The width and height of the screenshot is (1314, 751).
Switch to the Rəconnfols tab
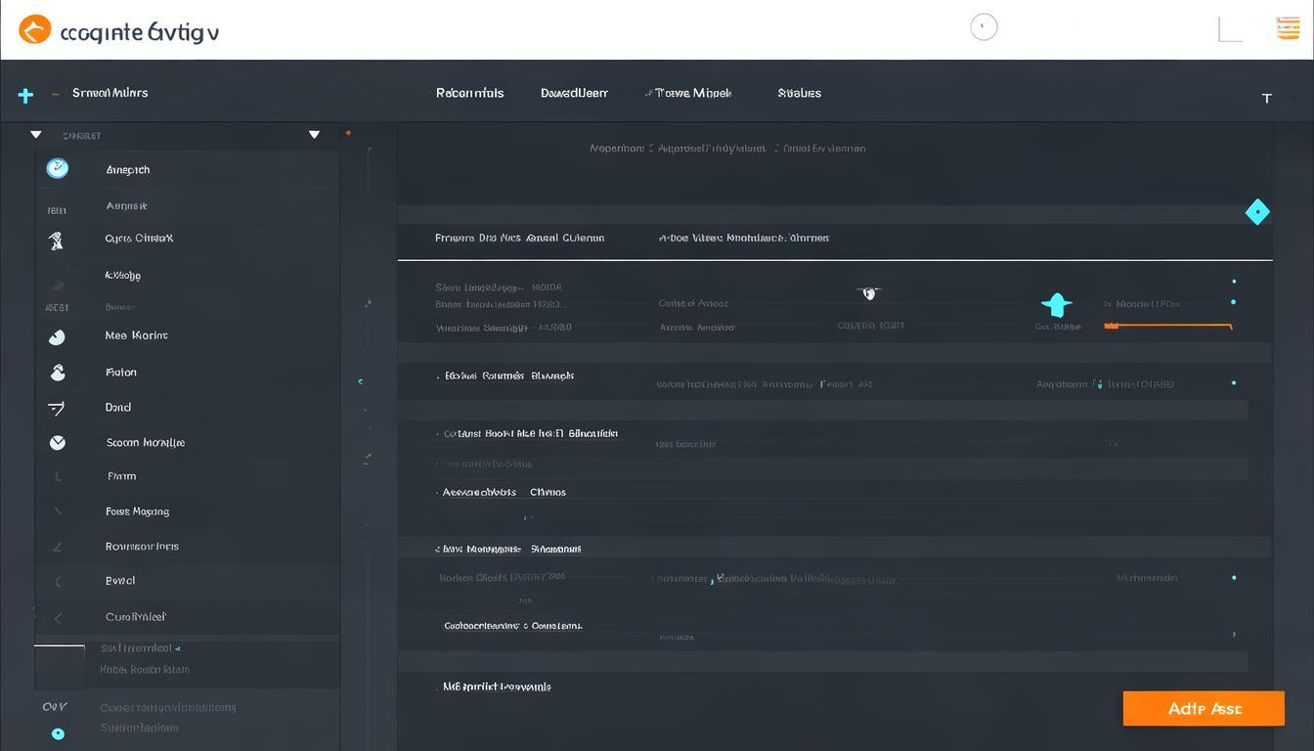coord(469,93)
